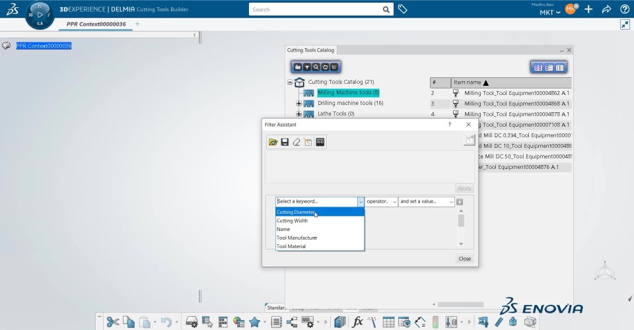This screenshot has width=634, height=330.
Task: Click the AND operator icon
Action: (x=320, y=142)
